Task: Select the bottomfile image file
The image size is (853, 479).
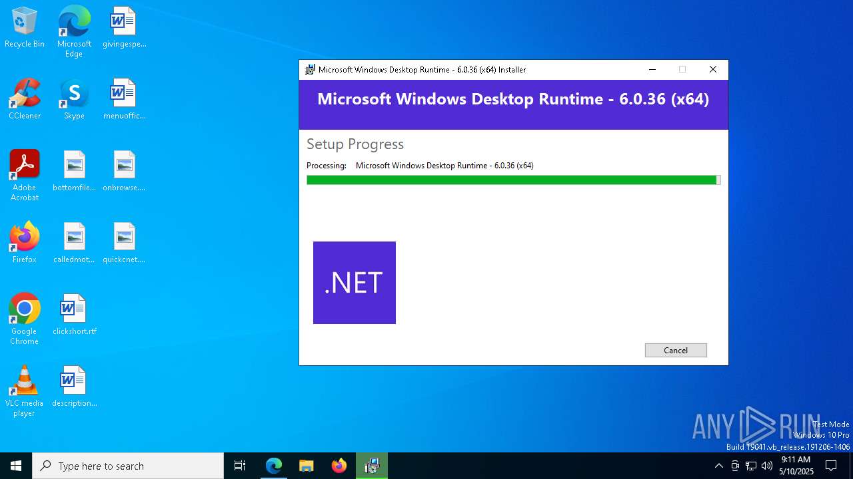Action: pyautogui.click(x=74, y=172)
